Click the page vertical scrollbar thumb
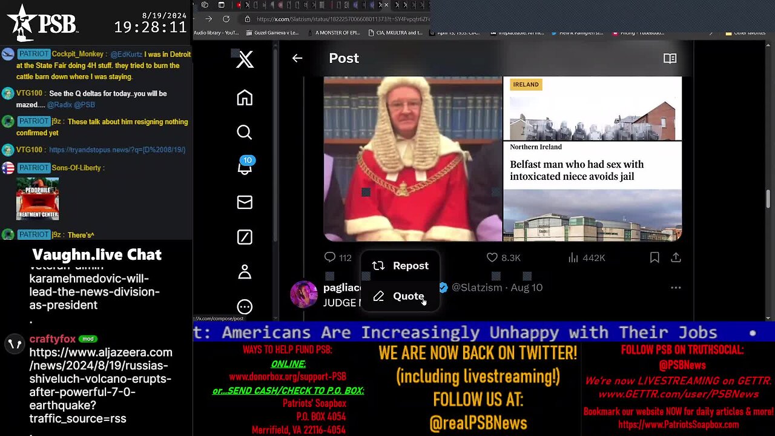 pyautogui.click(x=769, y=199)
